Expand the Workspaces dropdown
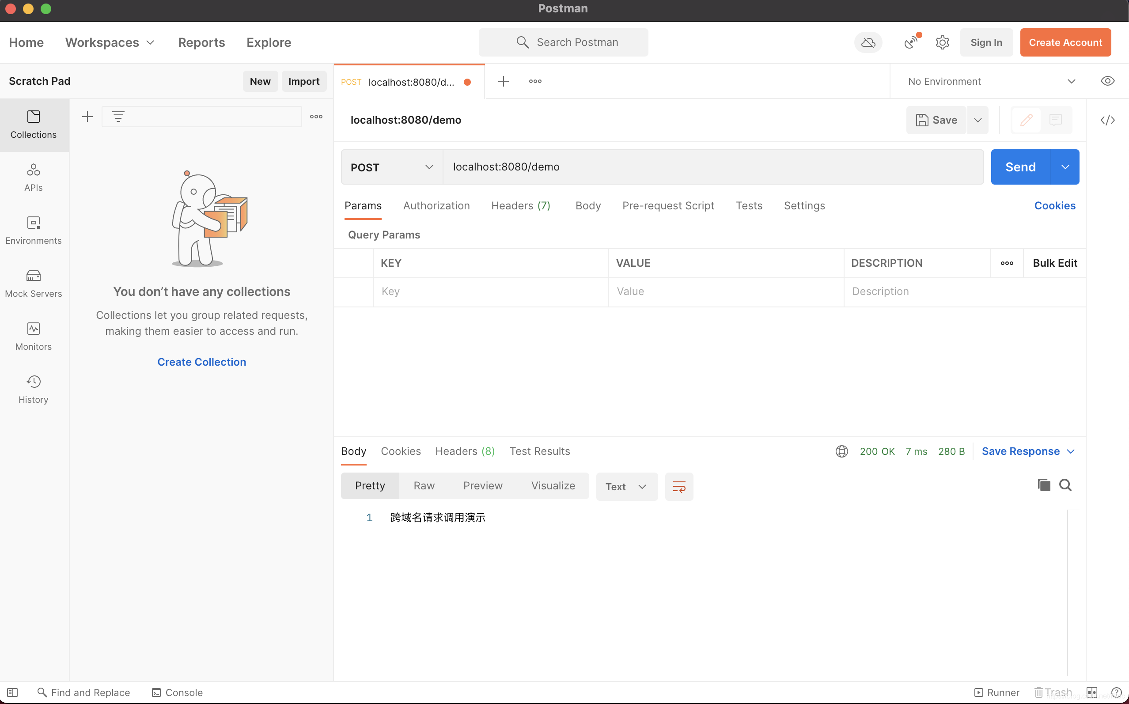This screenshot has width=1129, height=704. (x=110, y=42)
